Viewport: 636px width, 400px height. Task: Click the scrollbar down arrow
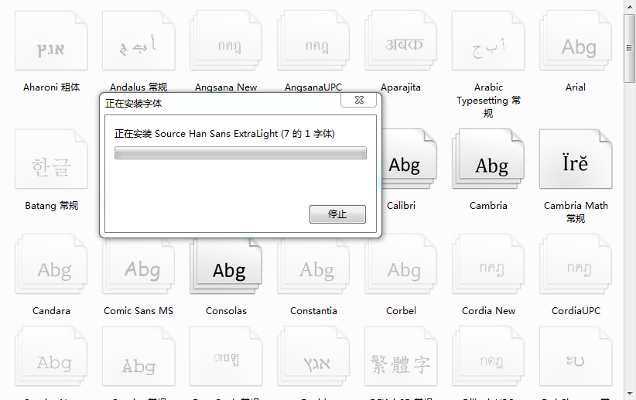coord(630,394)
